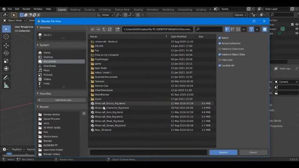The image size is (299, 168).
Task: Open Global transform orientation dropdown
Action: click(105, 15)
